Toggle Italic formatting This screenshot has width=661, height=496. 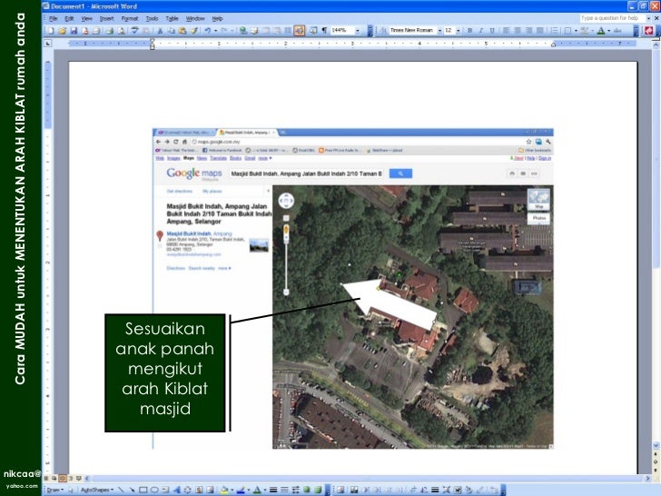(480, 30)
